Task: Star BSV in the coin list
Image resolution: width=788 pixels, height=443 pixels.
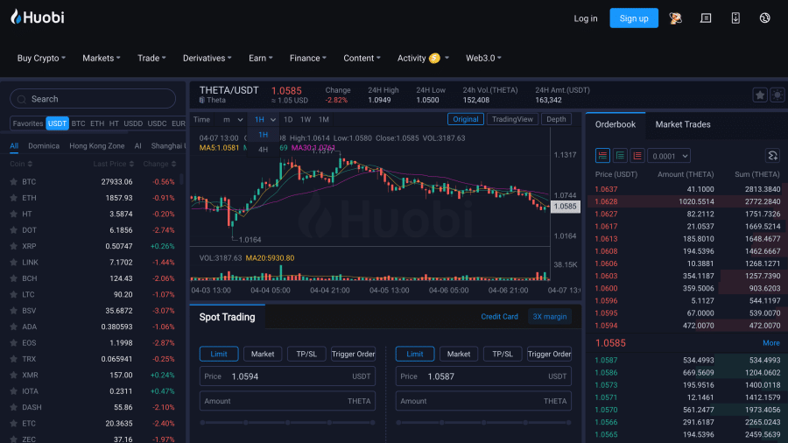Action: [13, 311]
